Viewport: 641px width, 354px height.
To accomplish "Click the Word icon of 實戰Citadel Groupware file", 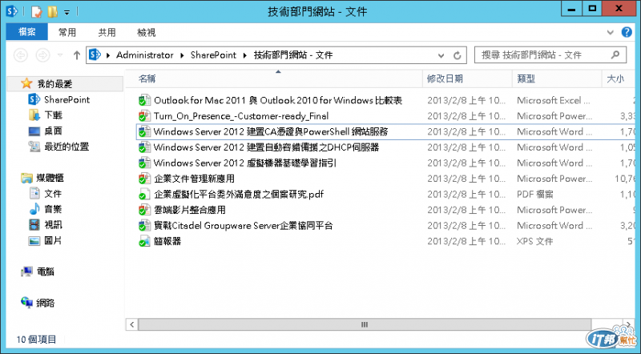I will coord(144,226).
